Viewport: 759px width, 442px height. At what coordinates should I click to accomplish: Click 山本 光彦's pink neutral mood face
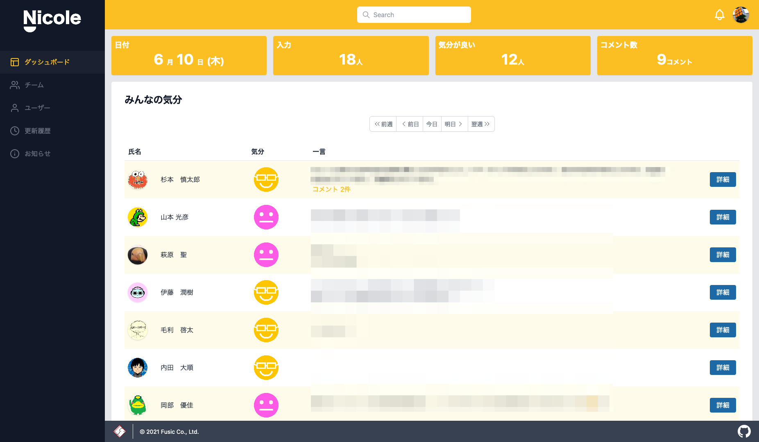coord(266,217)
